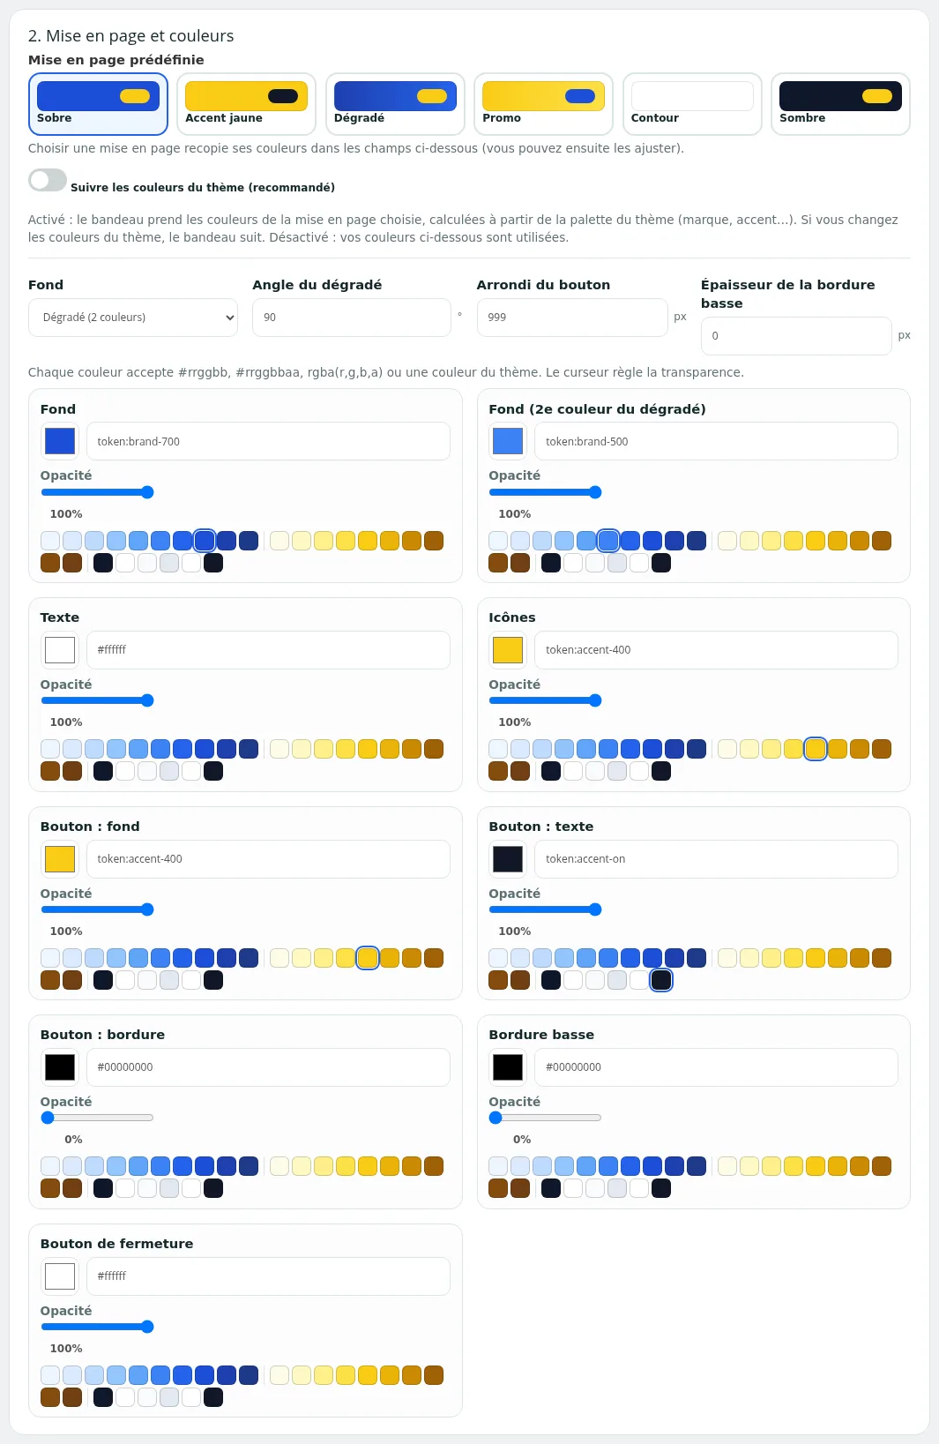Screen dimensions: 939x1444
Task: Pick the palest yellow swatch under Bouton : fond
Action: point(279,958)
